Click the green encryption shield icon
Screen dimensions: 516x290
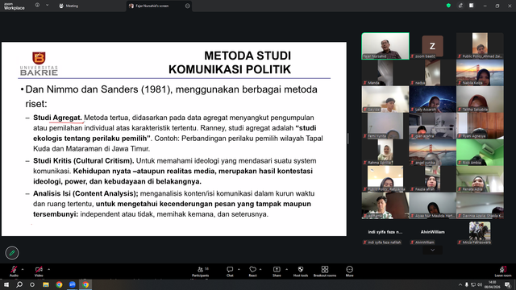(x=448, y=6)
